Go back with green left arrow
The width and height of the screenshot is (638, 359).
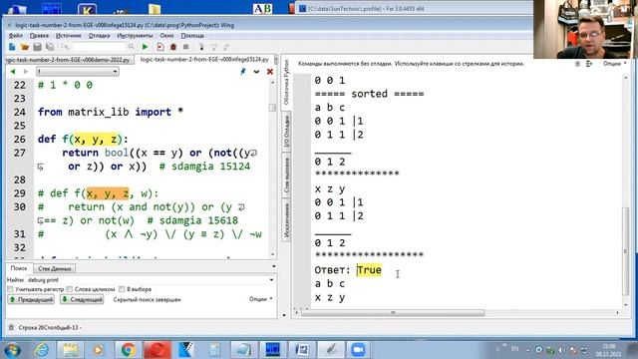(x=13, y=72)
